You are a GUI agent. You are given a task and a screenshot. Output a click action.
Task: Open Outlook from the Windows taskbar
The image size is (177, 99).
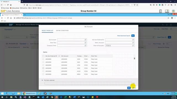tap(43, 97)
